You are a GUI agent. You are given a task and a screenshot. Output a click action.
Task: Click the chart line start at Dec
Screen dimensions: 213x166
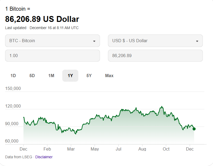pos(24,117)
